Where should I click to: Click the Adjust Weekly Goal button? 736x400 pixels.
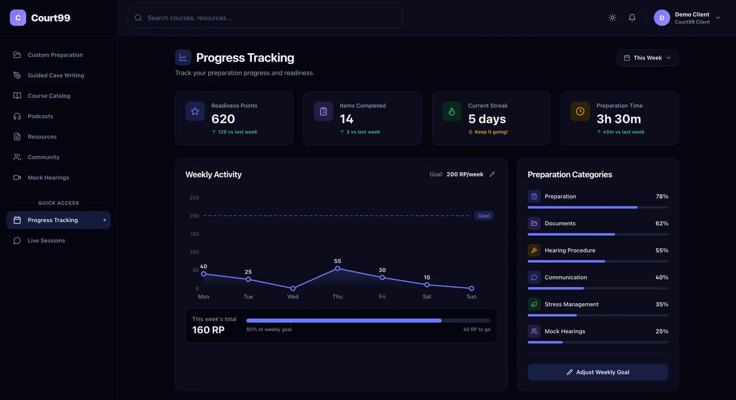[x=598, y=372]
